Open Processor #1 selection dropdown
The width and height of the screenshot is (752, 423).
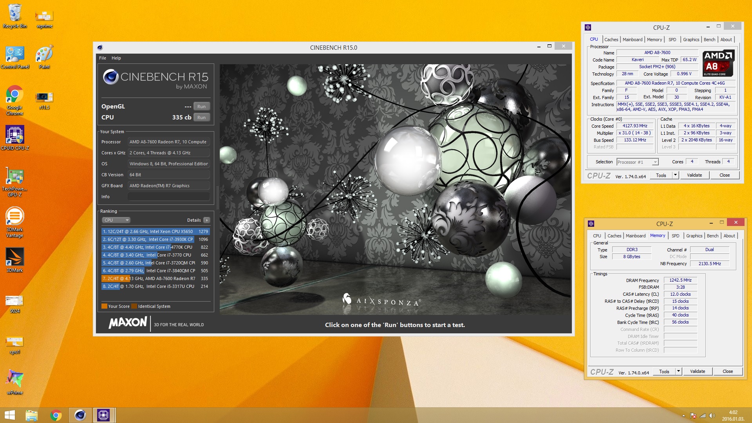coord(638,162)
